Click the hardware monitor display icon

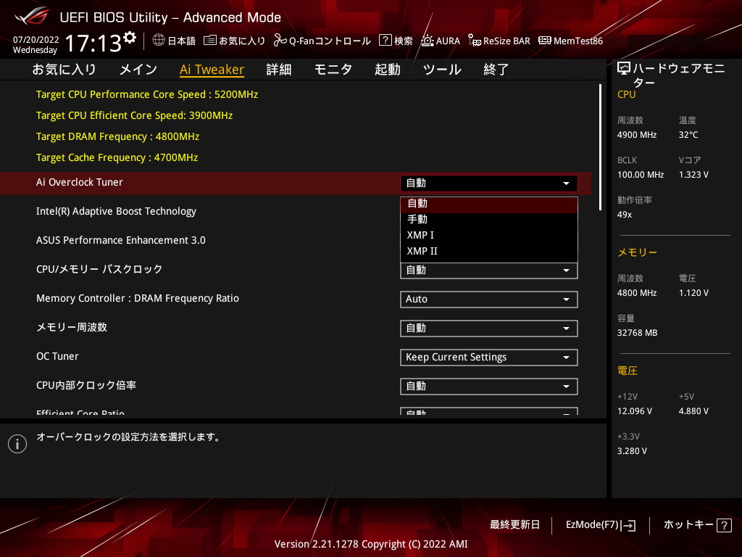[624, 69]
